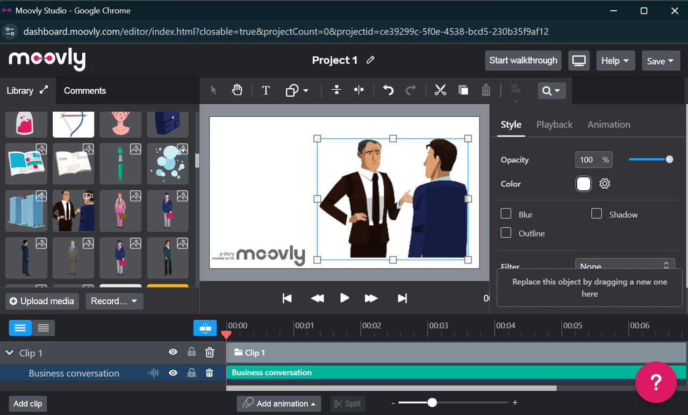Switch to the Animation tab
This screenshot has width=688, height=415.
pos(608,124)
